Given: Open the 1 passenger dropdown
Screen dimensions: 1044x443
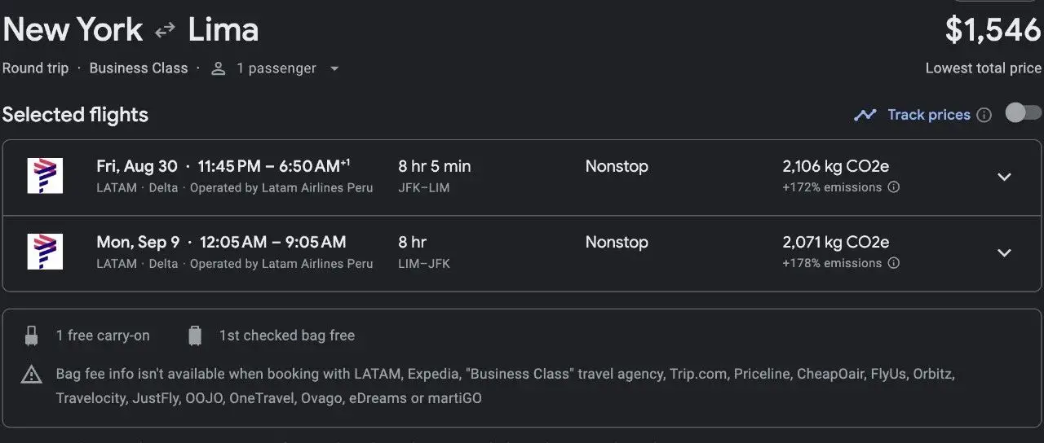Looking at the screenshot, I should pyautogui.click(x=334, y=68).
